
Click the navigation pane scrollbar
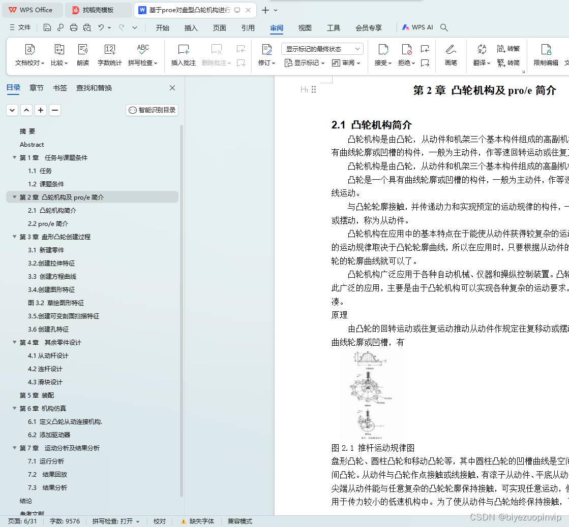182,311
